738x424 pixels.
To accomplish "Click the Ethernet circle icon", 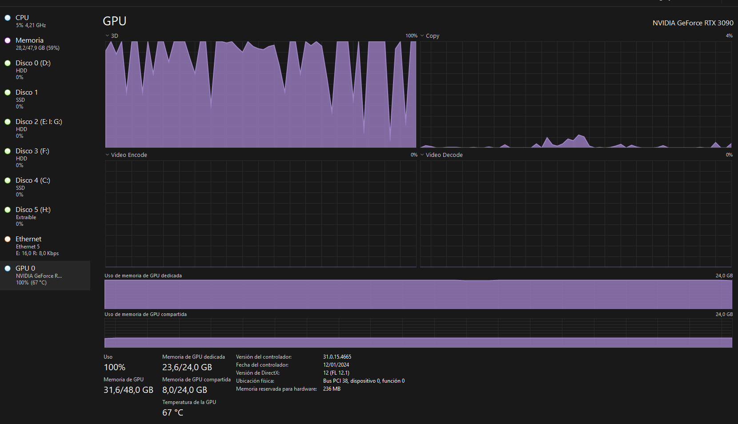I will tap(8, 239).
